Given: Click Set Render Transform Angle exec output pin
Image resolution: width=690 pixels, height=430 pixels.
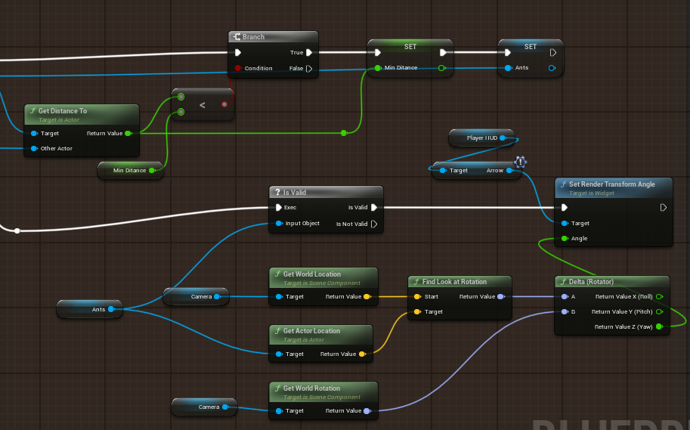Looking at the screenshot, I should (663, 207).
